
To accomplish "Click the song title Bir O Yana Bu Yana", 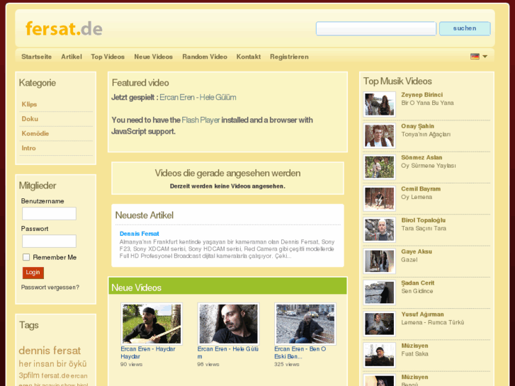I will (427, 103).
